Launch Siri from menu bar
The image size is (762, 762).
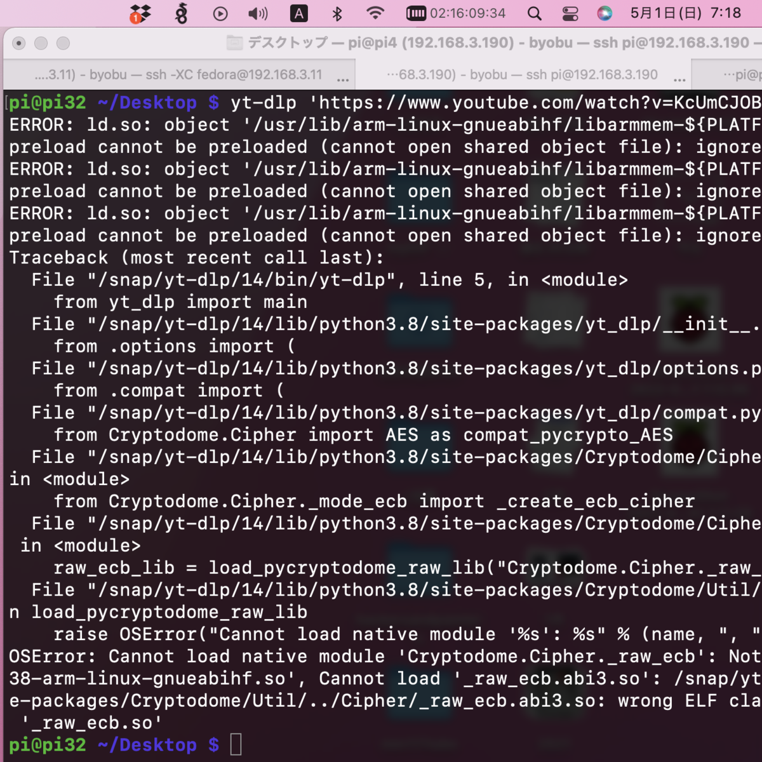[605, 13]
